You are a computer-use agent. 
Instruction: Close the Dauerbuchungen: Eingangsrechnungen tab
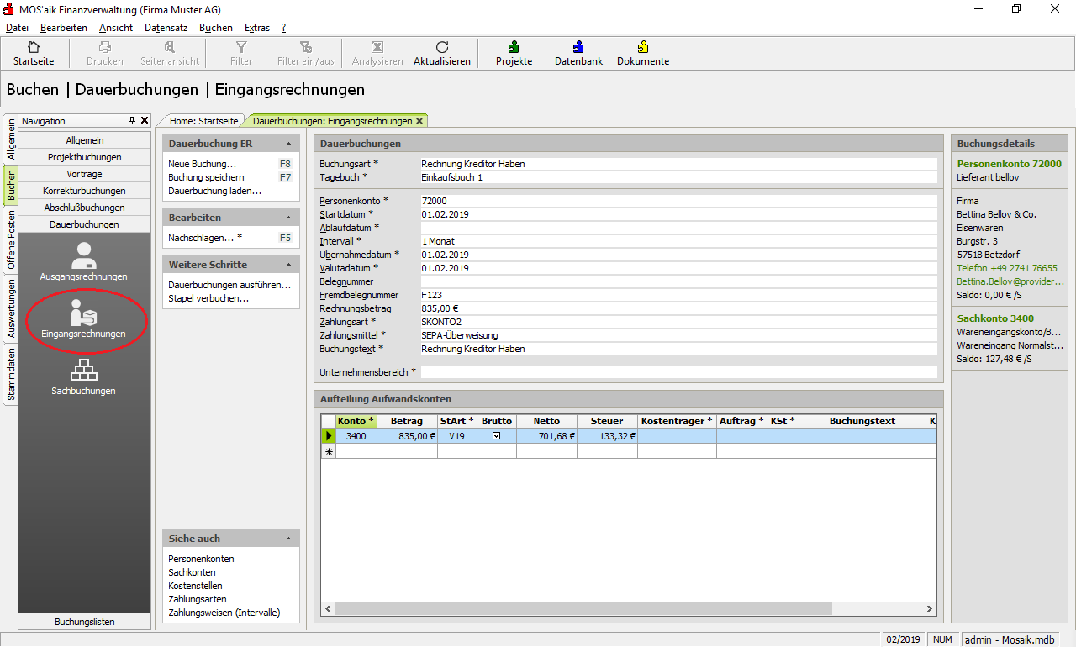coord(419,121)
